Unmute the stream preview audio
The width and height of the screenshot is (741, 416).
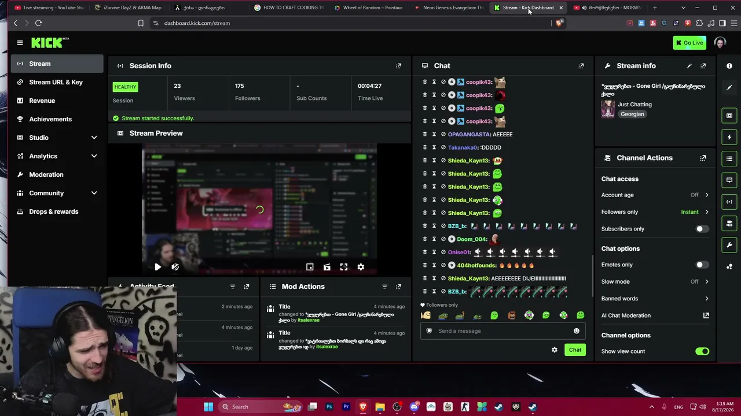[175, 267]
